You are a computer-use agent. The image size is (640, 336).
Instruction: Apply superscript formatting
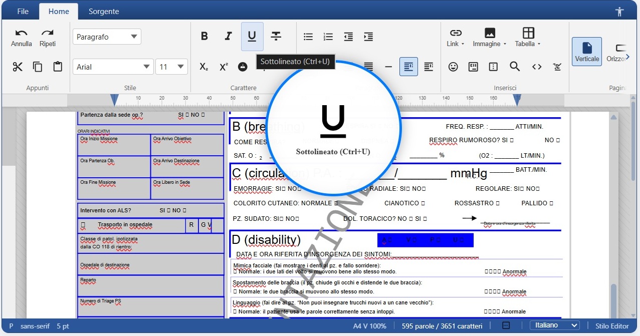pos(224,67)
